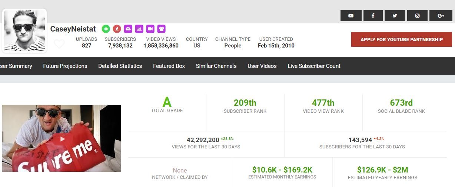Favorite the channel with the heart icon

(59, 44)
